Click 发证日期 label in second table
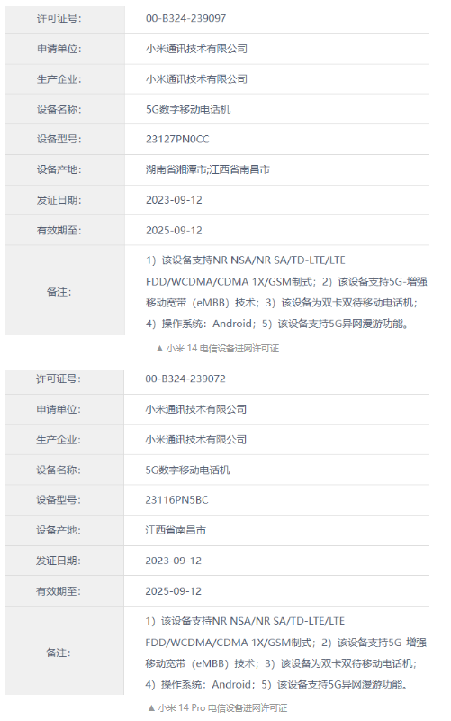Viewport: 451px width, 721px height. click(59, 561)
